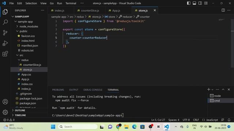Open the Run menu
Viewport: 234px width, 131px height.
(x=59, y=3)
